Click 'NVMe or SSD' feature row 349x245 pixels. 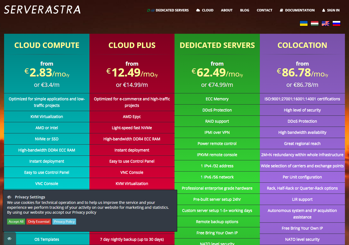[47, 139]
